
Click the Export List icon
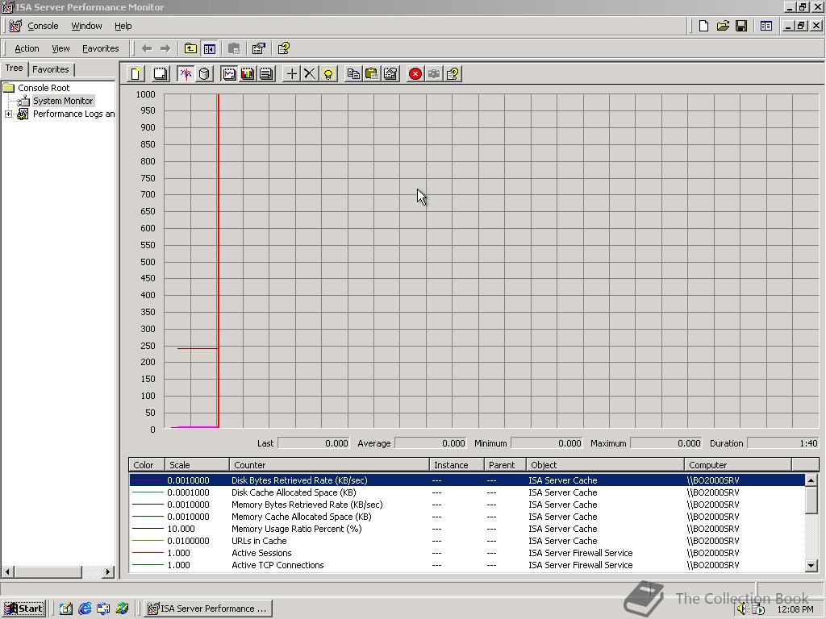point(235,48)
